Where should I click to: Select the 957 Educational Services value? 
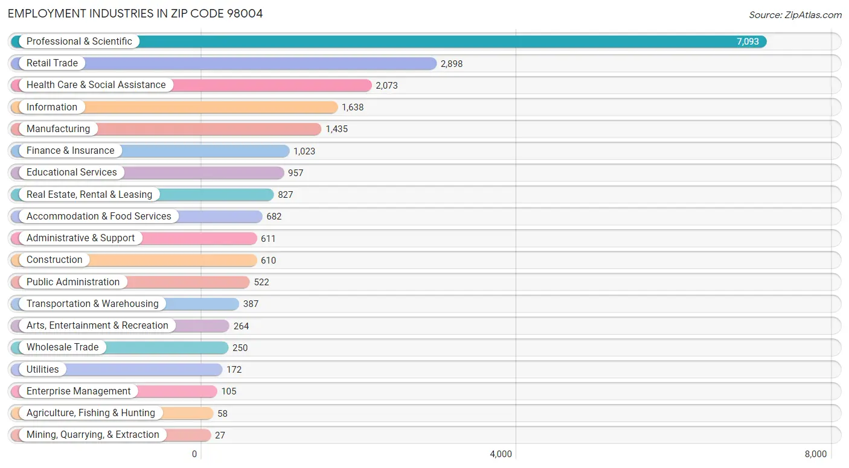click(296, 173)
